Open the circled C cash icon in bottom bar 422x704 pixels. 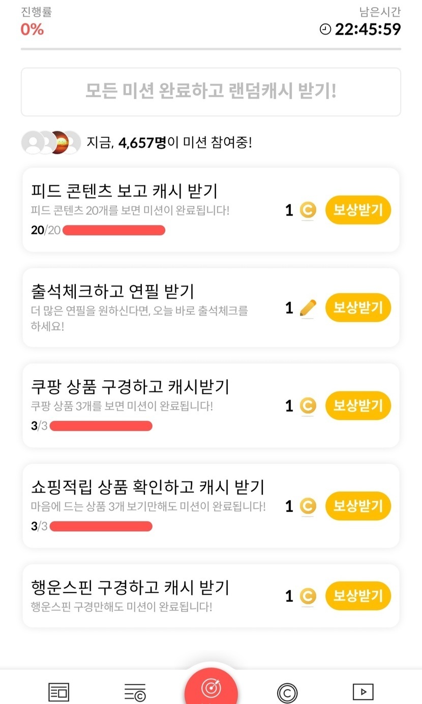(287, 693)
